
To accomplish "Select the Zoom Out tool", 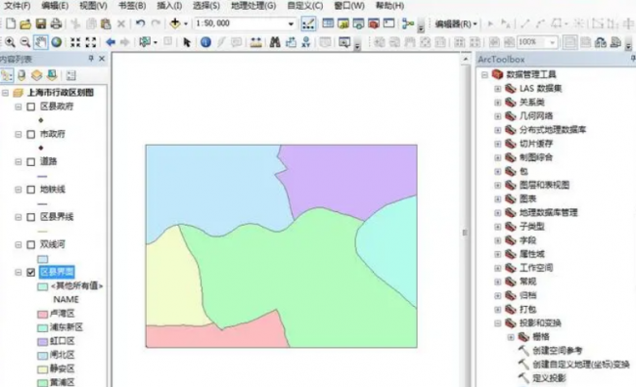I will (x=25, y=42).
